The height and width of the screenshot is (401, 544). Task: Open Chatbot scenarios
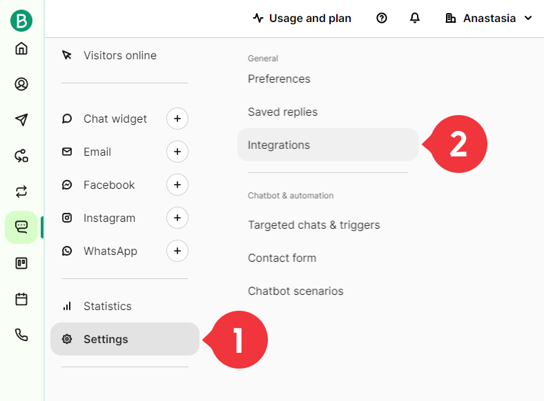point(295,291)
